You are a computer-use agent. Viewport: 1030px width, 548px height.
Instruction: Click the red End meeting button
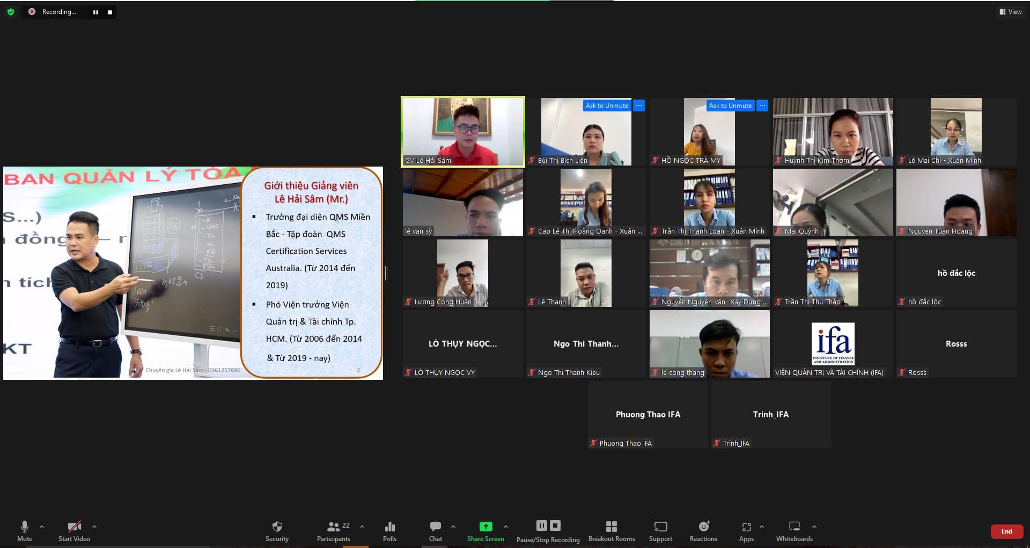point(1006,531)
